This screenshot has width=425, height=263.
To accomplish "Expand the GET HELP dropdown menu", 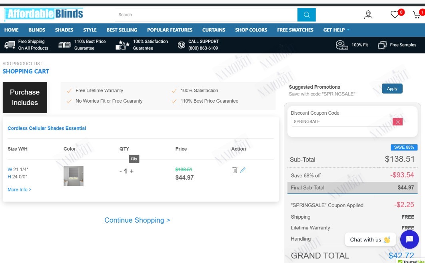I will 336,30.
